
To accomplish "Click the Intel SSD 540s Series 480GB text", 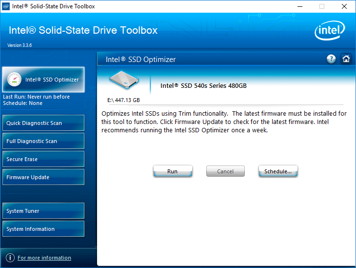I will point(203,86).
